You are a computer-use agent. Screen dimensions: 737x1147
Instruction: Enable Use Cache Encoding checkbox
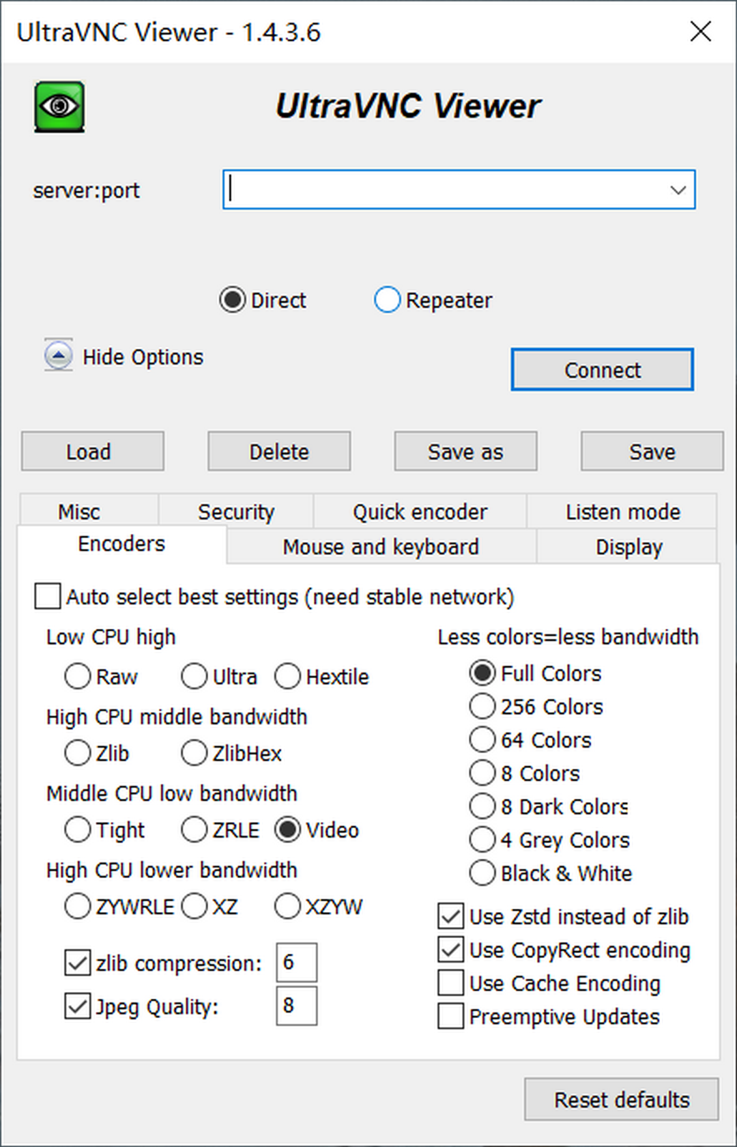coord(451,983)
